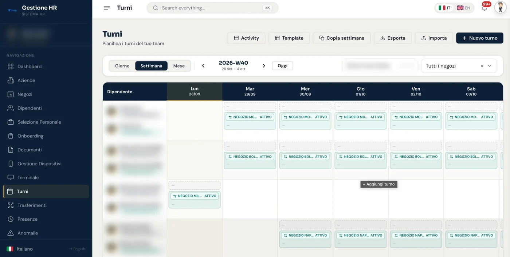Clear the Tutti i negozi filter

click(482, 66)
